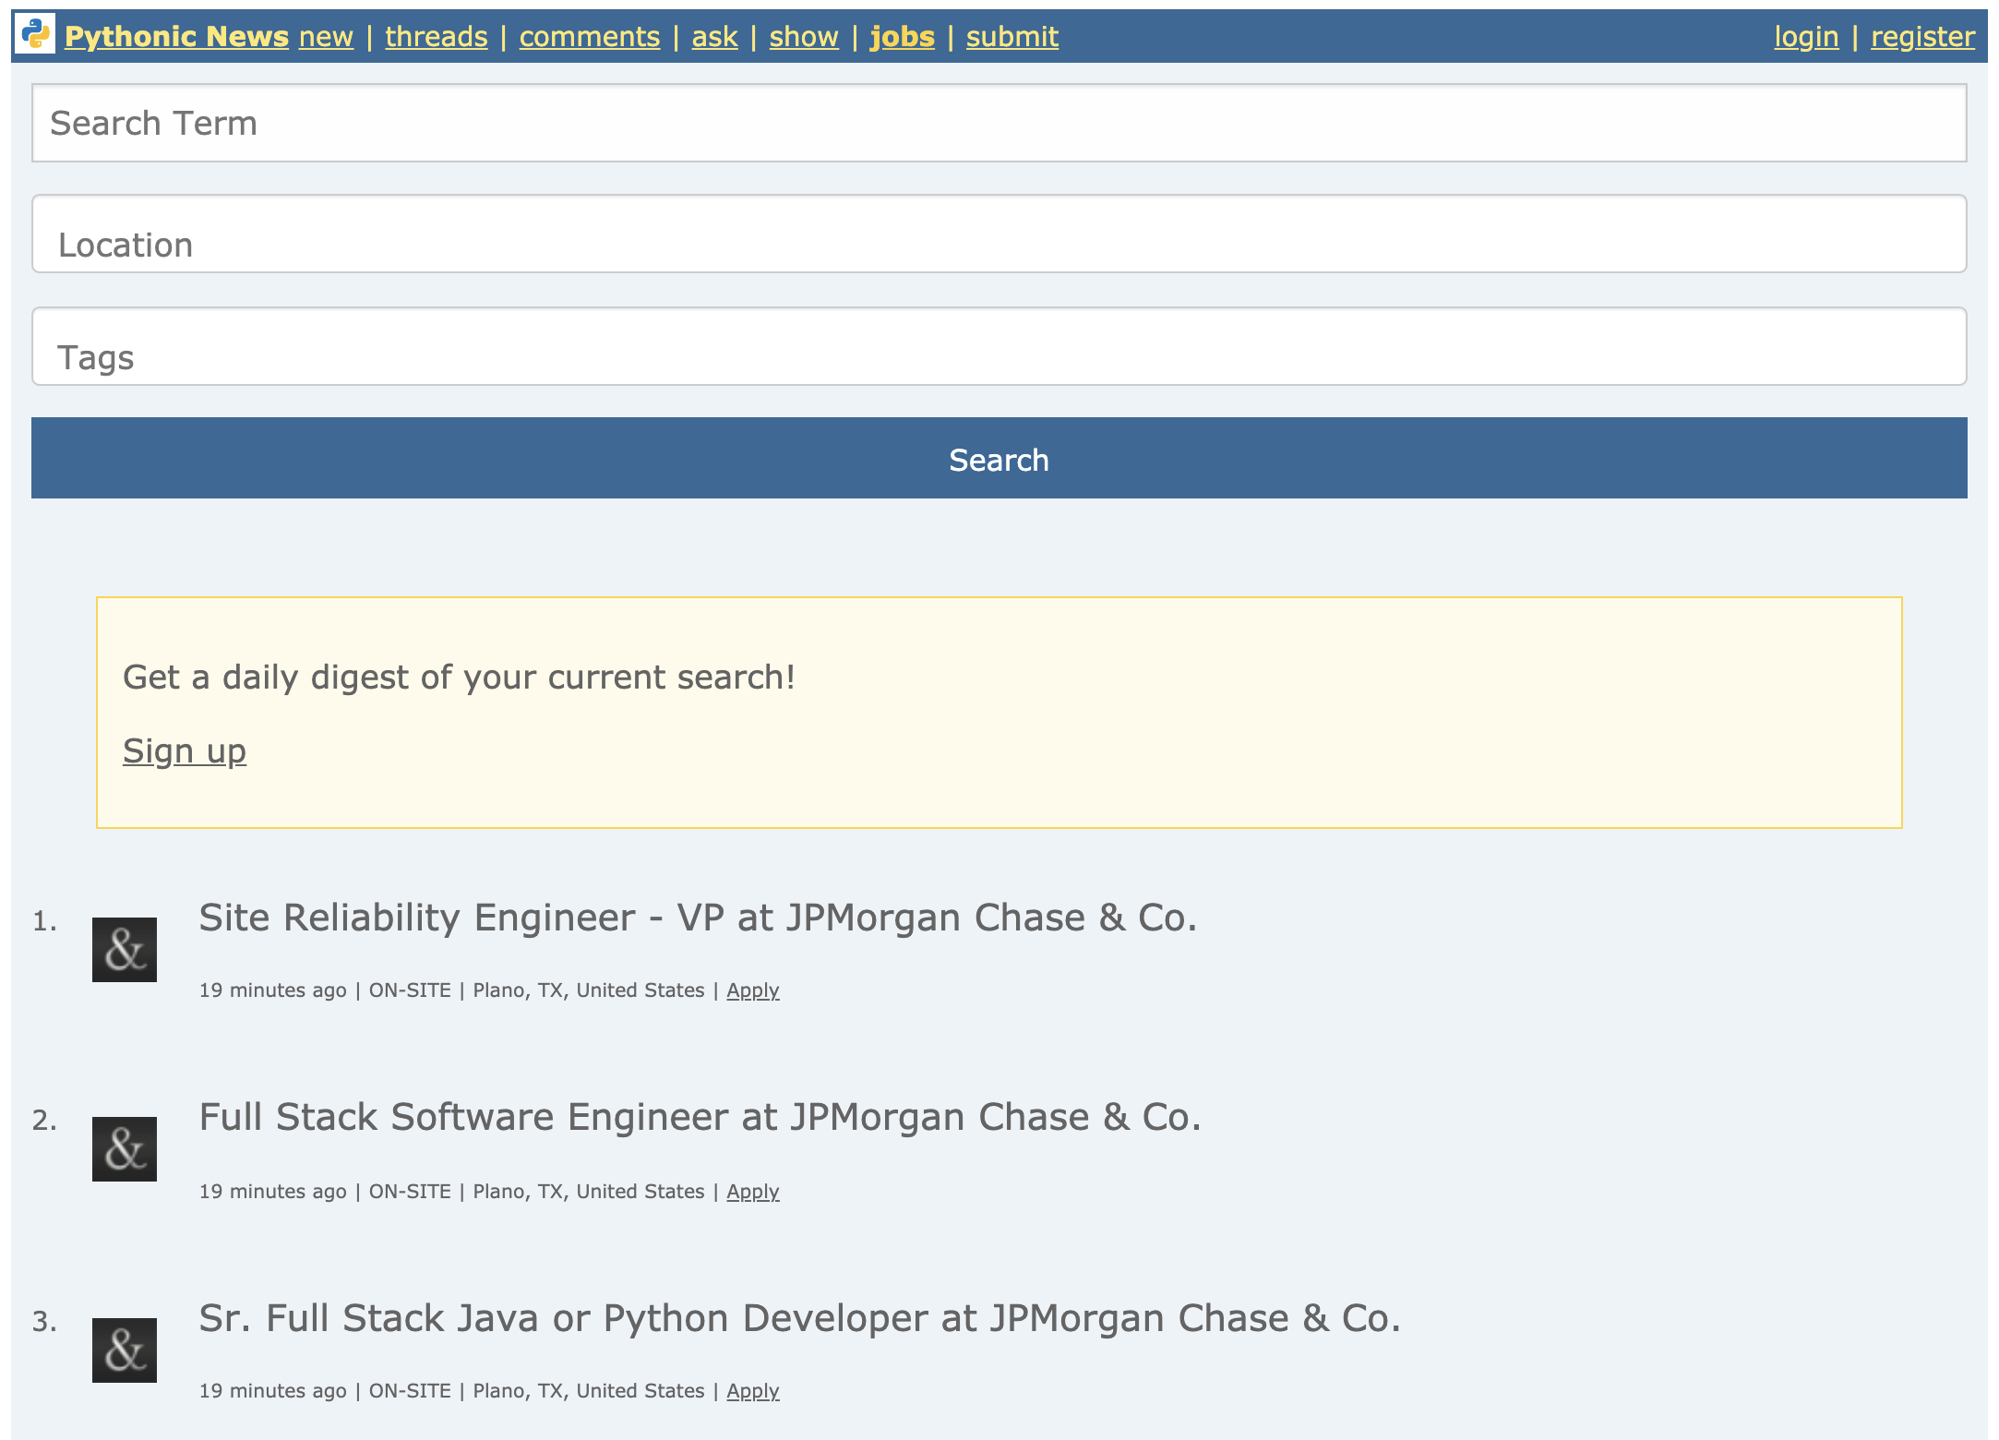This screenshot has width=1999, height=1440.
Task: Select the jobs nav item
Action: (902, 37)
